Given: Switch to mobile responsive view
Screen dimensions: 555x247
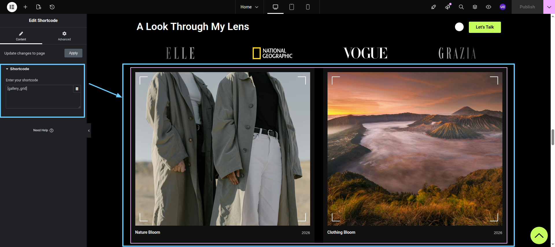Looking at the screenshot, I should click(x=308, y=7).
